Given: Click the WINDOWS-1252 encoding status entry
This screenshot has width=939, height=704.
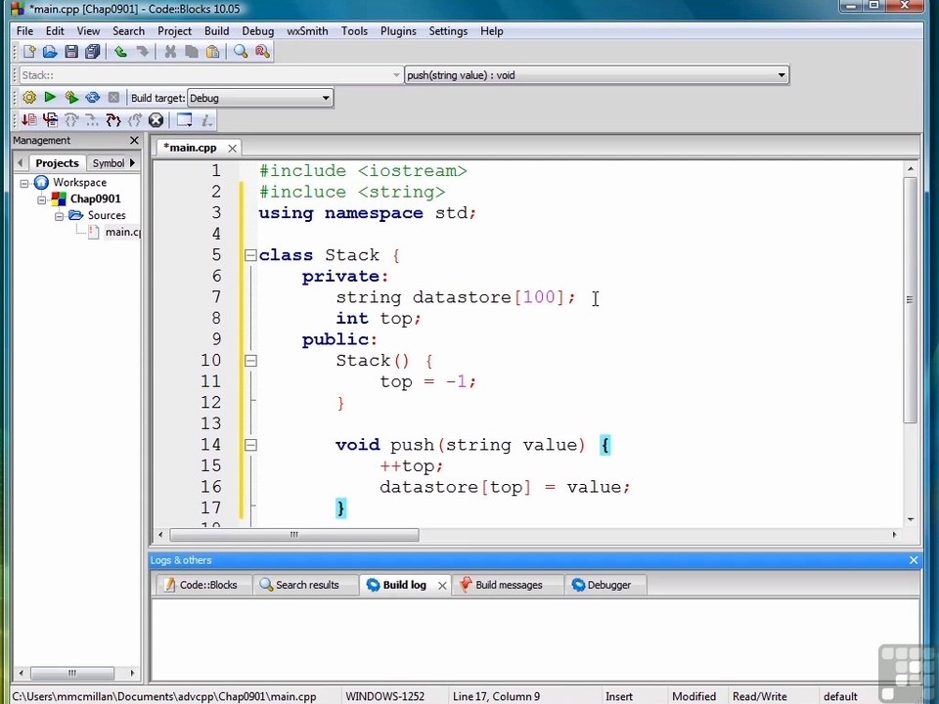Looking at the screenshot, I should [x=384, y=697].
